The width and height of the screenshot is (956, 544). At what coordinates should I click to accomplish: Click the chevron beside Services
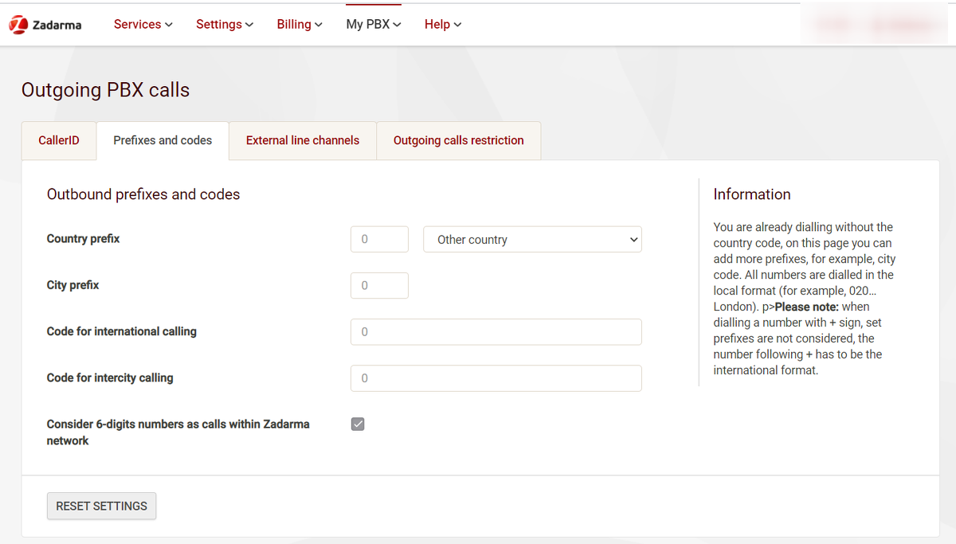(x=169, y=25)
